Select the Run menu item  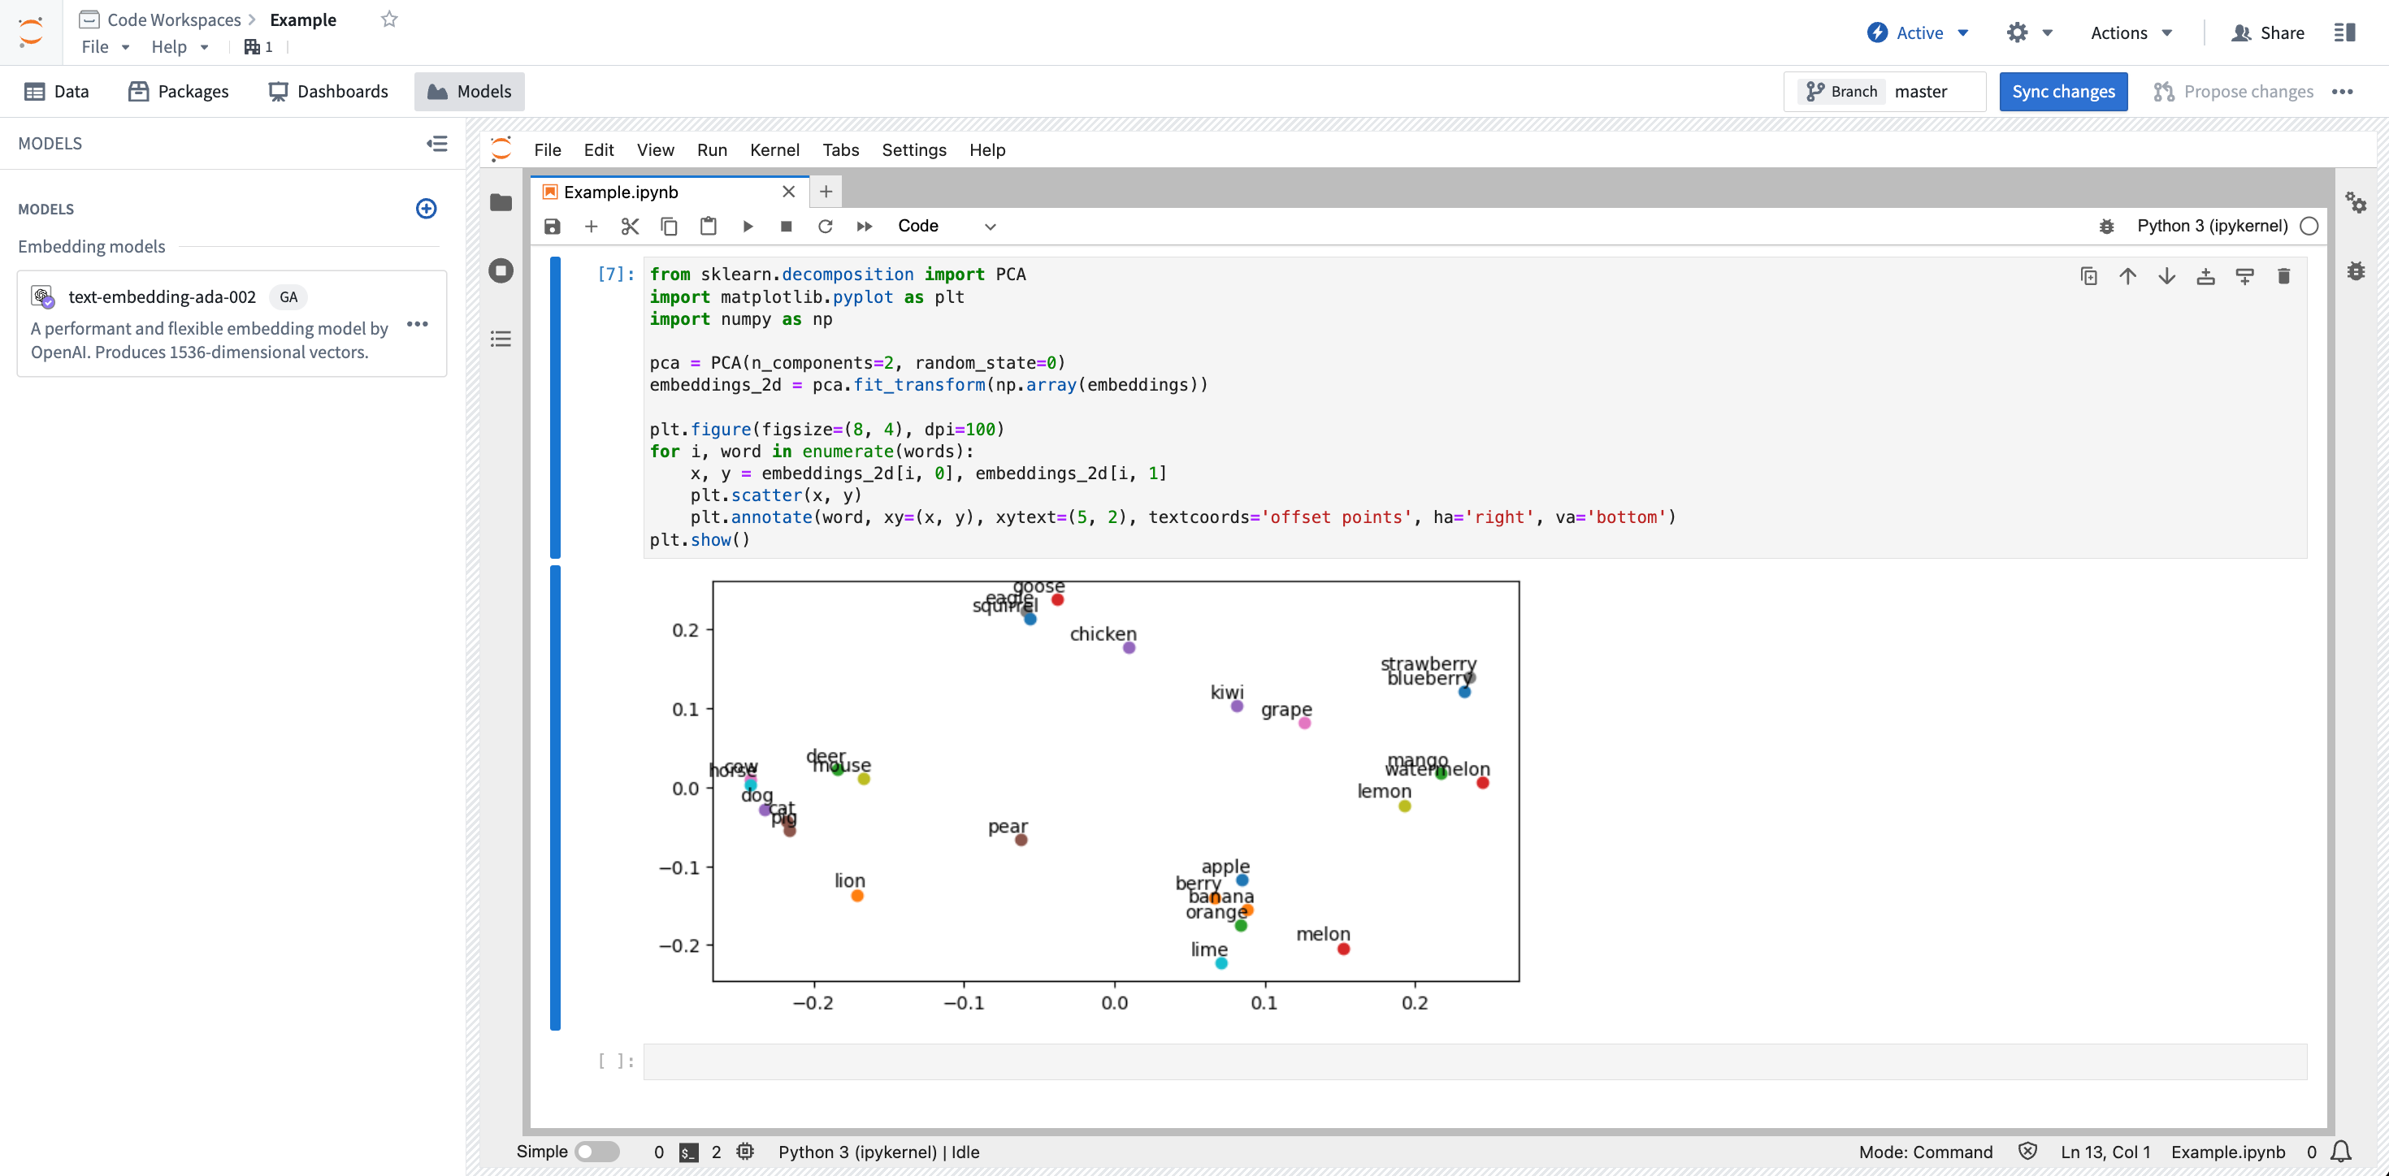click(710, 149)
